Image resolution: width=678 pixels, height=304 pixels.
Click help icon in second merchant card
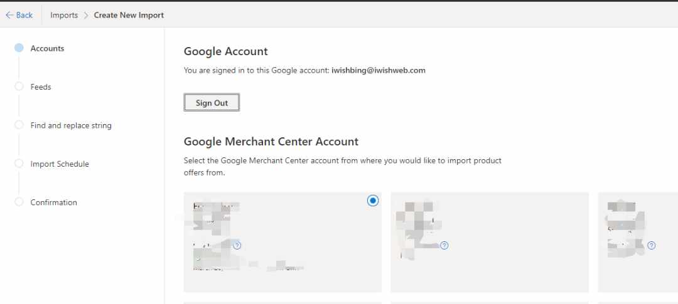click(444, 245)
